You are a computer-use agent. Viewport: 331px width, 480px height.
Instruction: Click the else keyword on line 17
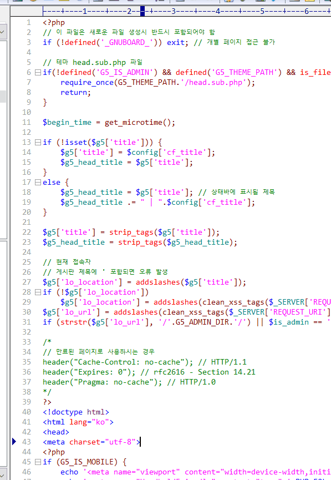pyautogui.click(x=52, y=183)
